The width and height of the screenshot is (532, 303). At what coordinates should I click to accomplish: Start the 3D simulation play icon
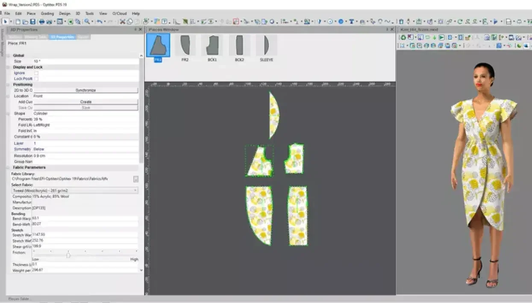(442, 38)
